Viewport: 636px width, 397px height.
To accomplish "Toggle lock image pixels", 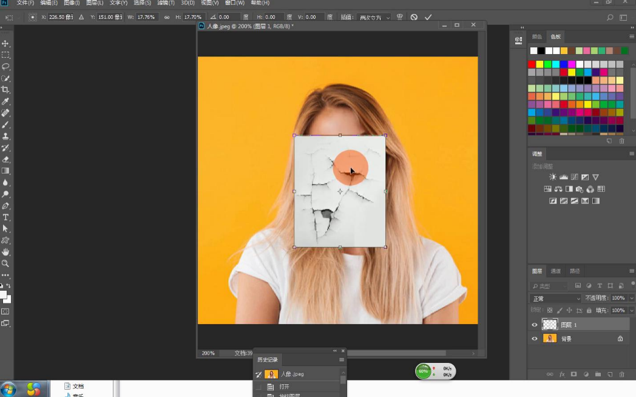I will [560, 310].
